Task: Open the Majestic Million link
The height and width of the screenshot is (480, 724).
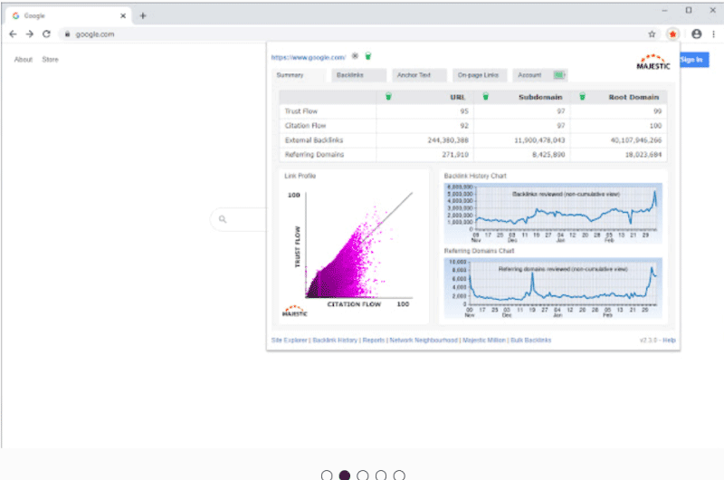Action: point(484,340)
